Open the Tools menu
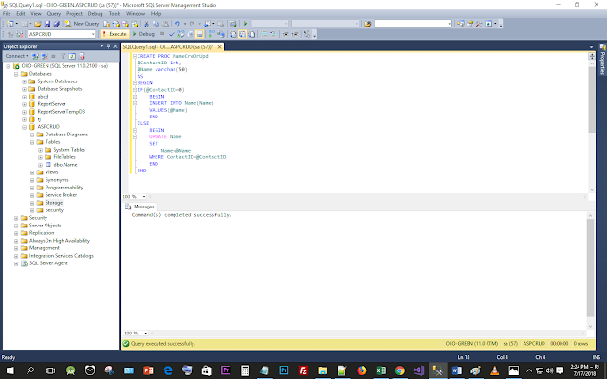 click(x=115, y=13)
